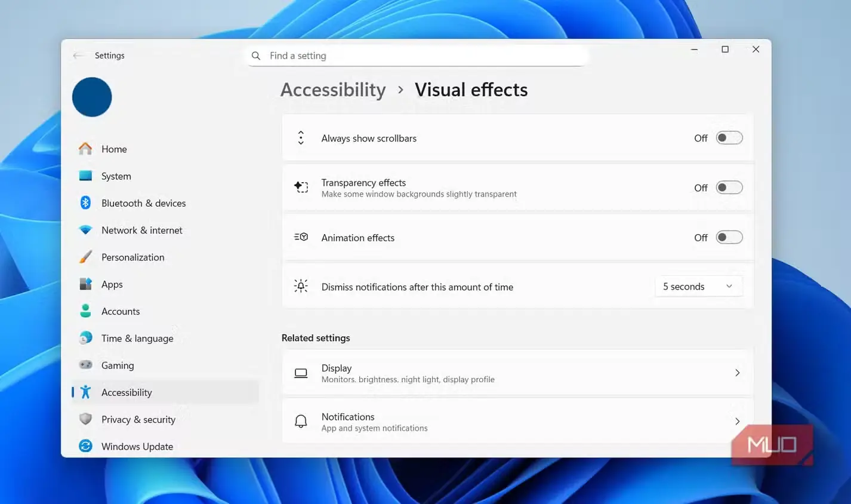Click the Visual effects page title
851x504 pixels.
click(x=471, y=90)
